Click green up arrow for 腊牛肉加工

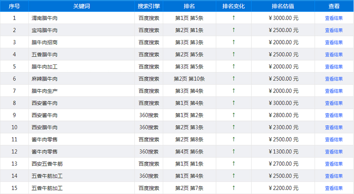coord(234,66)
